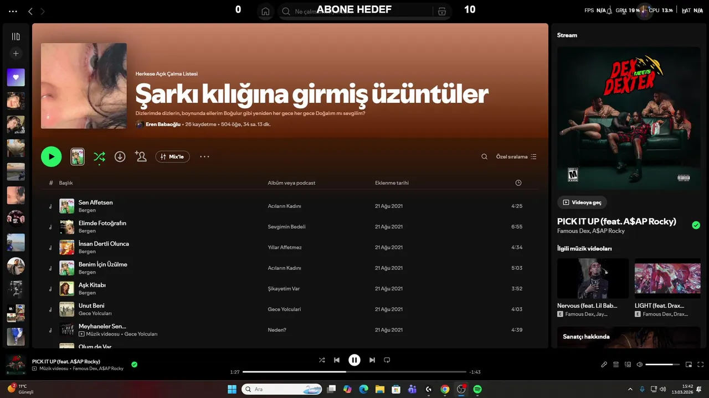709x398 pixels.
Task: Open Google Chrome from taskbar
Action: (x=445, y=389)
